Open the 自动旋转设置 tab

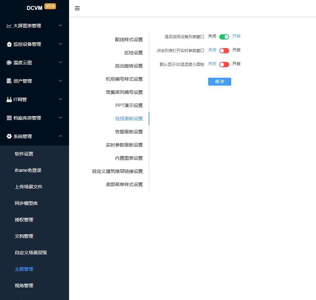click(129, 66)
